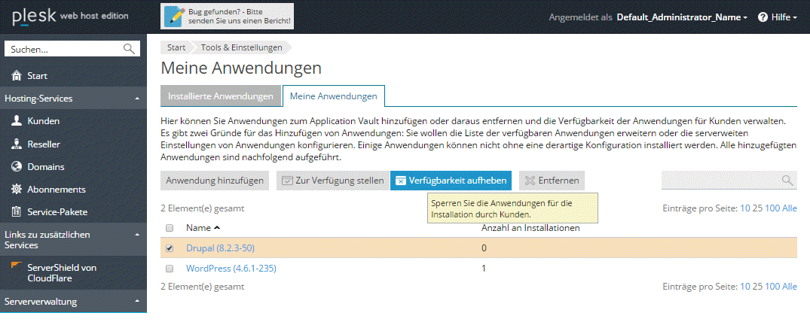The height and width of the screenshot is (325, 810).
Task: Click the Service-Pakete icon
Action: 17,212
